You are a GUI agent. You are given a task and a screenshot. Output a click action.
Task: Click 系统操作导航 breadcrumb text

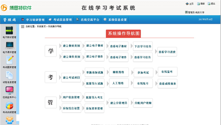(x=55, y=27)
